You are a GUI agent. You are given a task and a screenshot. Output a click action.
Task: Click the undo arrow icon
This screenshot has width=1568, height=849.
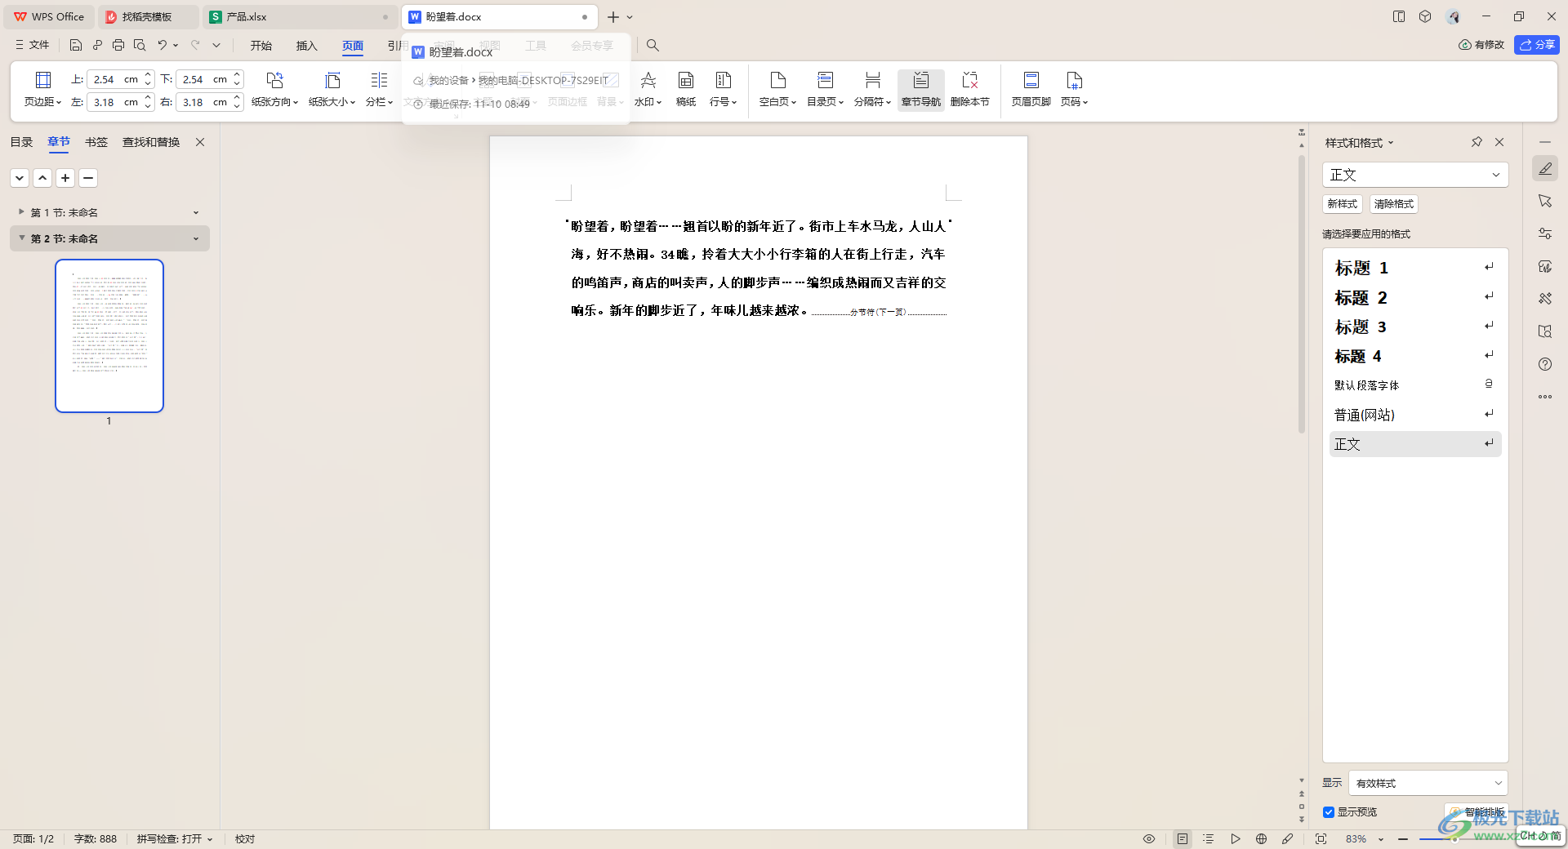point(163,45)
